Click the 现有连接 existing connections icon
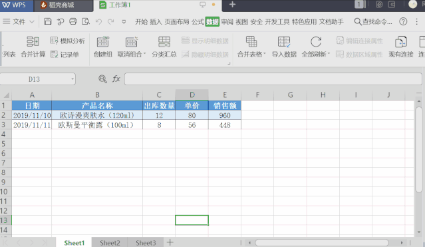 coord(401,42)
